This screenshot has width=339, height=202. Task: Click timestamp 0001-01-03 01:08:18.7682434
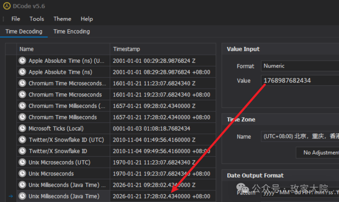tap(151, 129)
